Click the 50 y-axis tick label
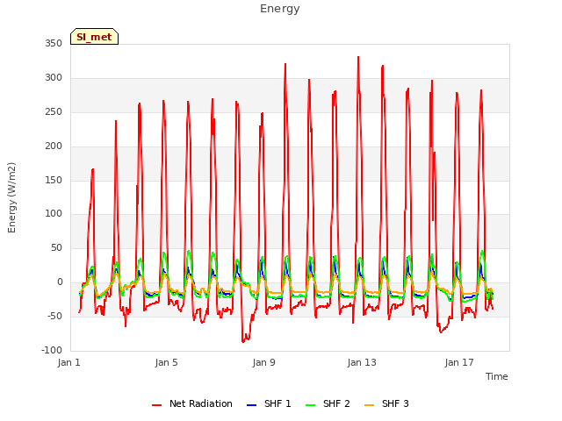562x421 pixels. [56, 247]
